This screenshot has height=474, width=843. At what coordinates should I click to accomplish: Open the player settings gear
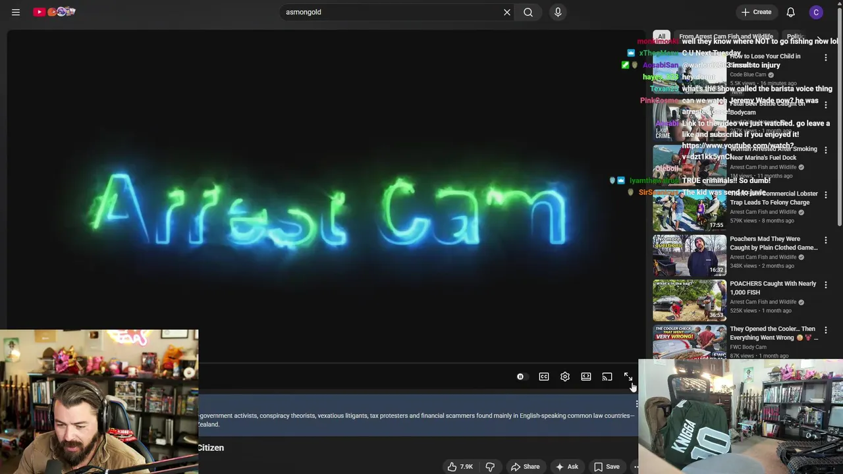[x=565, y=377]
